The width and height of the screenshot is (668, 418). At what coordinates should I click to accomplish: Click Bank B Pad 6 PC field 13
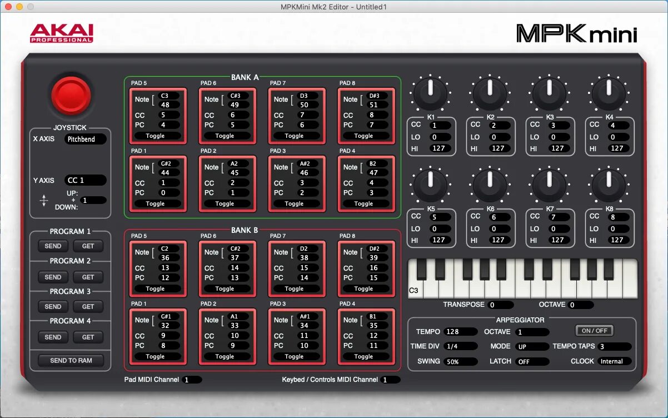[238, 278]
